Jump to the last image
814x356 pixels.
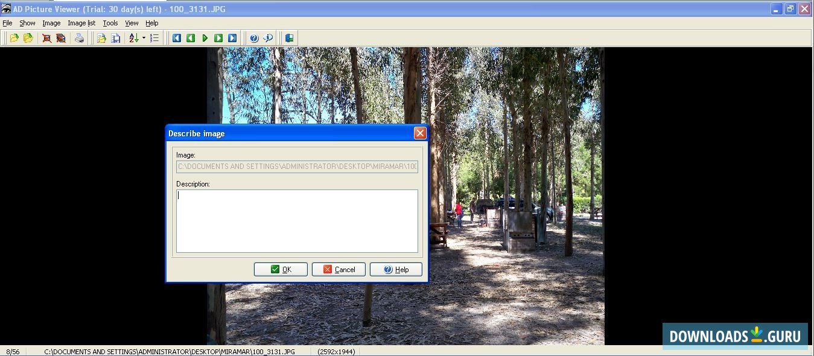point(232,38)
